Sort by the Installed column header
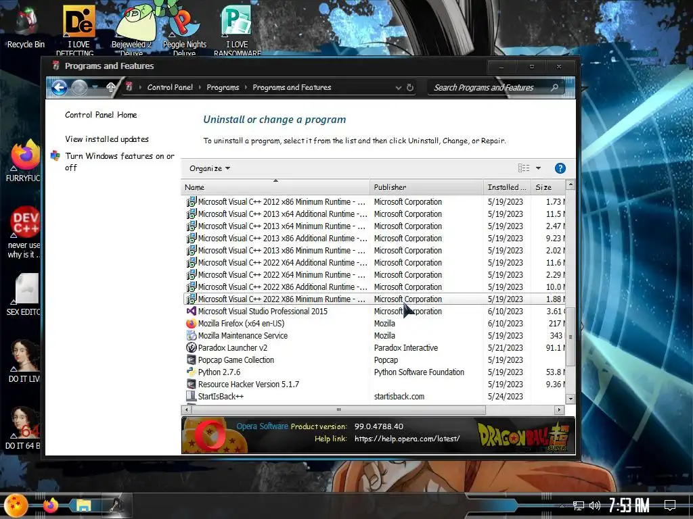The image size is (693, 519). pos(508,187)
